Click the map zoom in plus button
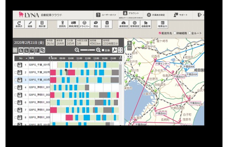 point(129,43)
